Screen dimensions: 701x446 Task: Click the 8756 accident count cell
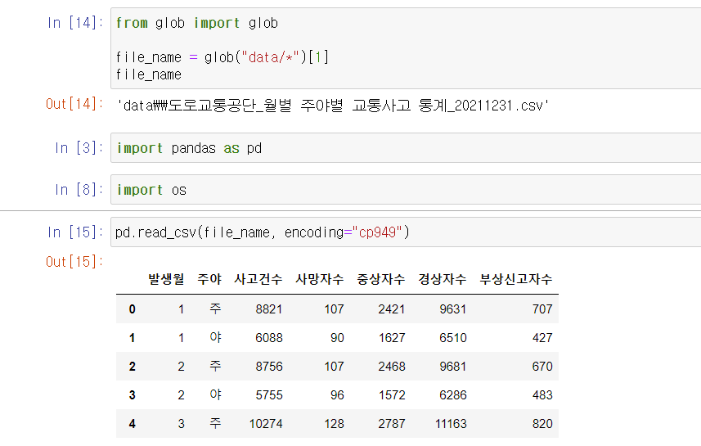[268, 367]
